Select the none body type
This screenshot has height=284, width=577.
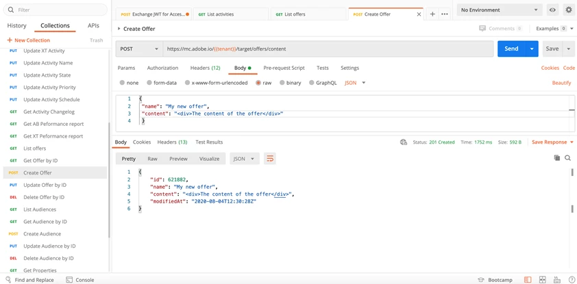point(122,83)
